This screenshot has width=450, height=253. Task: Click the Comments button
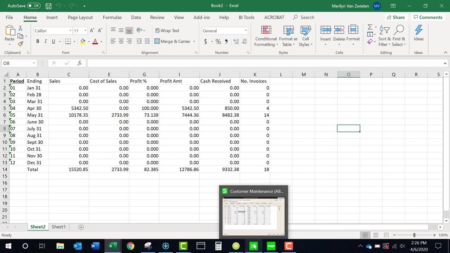(x=428, y=17)
